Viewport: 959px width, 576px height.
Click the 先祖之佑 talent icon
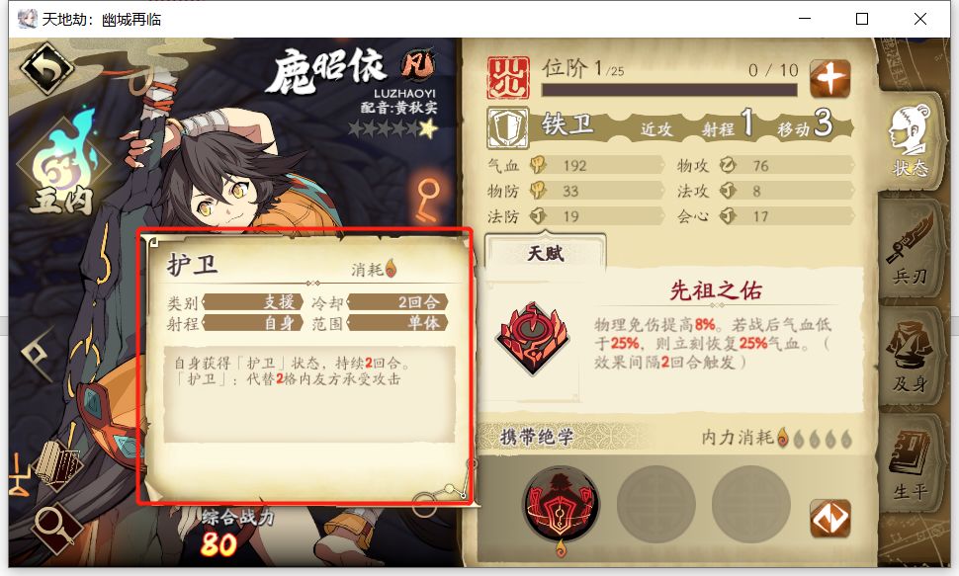[x=532, y=338]
